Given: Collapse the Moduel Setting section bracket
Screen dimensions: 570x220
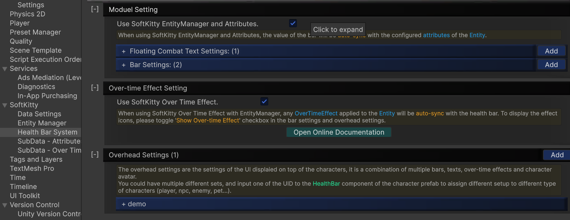Looking at the screenshot, I should tap(95, 9).
